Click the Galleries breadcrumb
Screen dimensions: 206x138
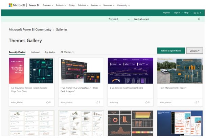click(x=62, y=29)
